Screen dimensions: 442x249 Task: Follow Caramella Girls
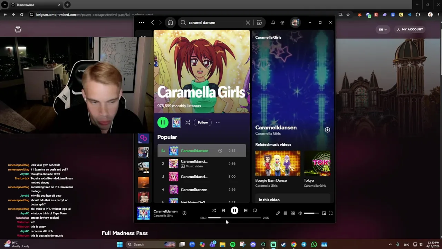[x=203, y=122]
